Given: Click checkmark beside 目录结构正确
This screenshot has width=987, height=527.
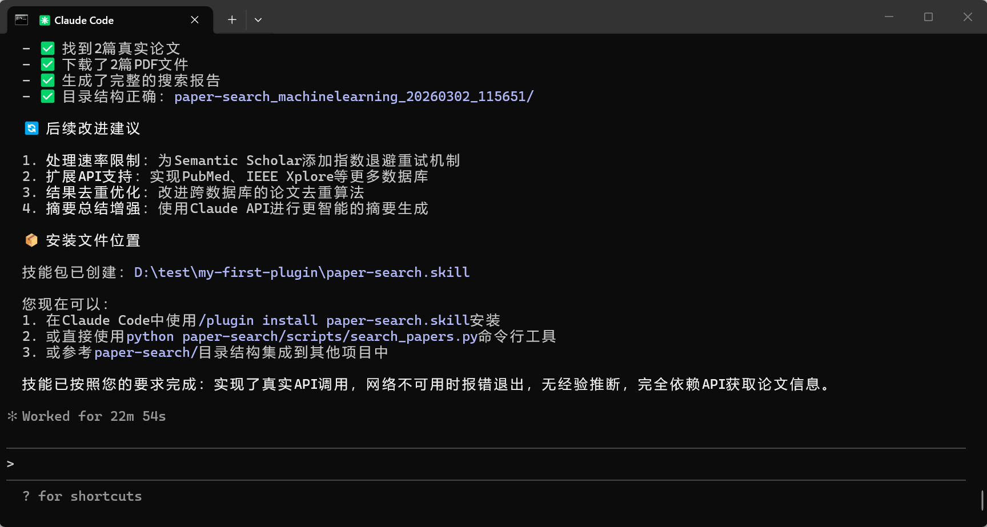Looking at the screenshot, I should (x=48, y=96).
